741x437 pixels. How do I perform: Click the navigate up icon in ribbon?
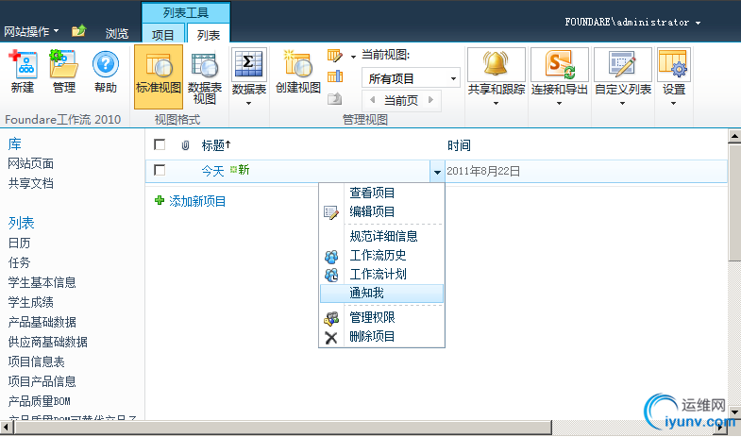[334, 98]
